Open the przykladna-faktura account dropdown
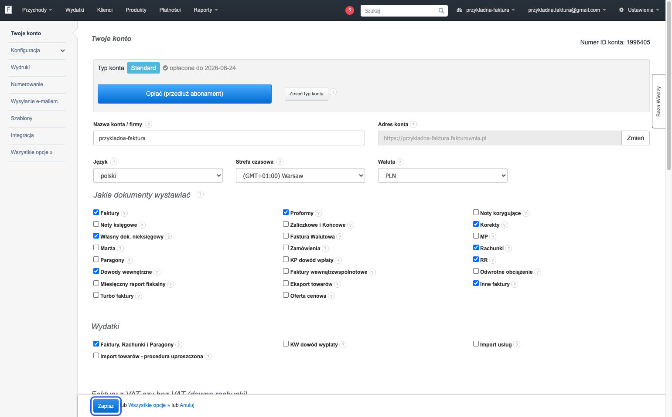Screen dimensions: 672x417 pos(486,10)
